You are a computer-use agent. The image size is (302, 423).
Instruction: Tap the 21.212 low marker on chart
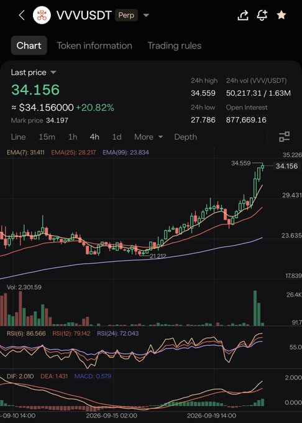tap(158, 256)
